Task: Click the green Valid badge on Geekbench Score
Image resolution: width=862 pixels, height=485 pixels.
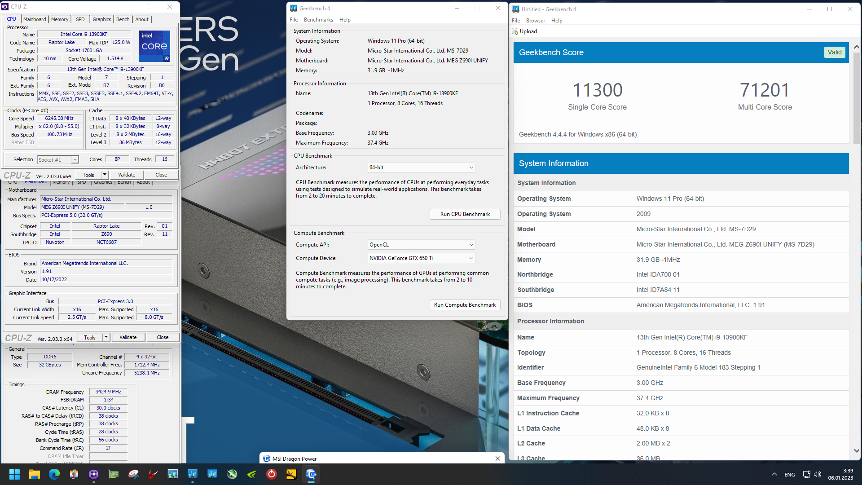Action: (x=835, y=53)
